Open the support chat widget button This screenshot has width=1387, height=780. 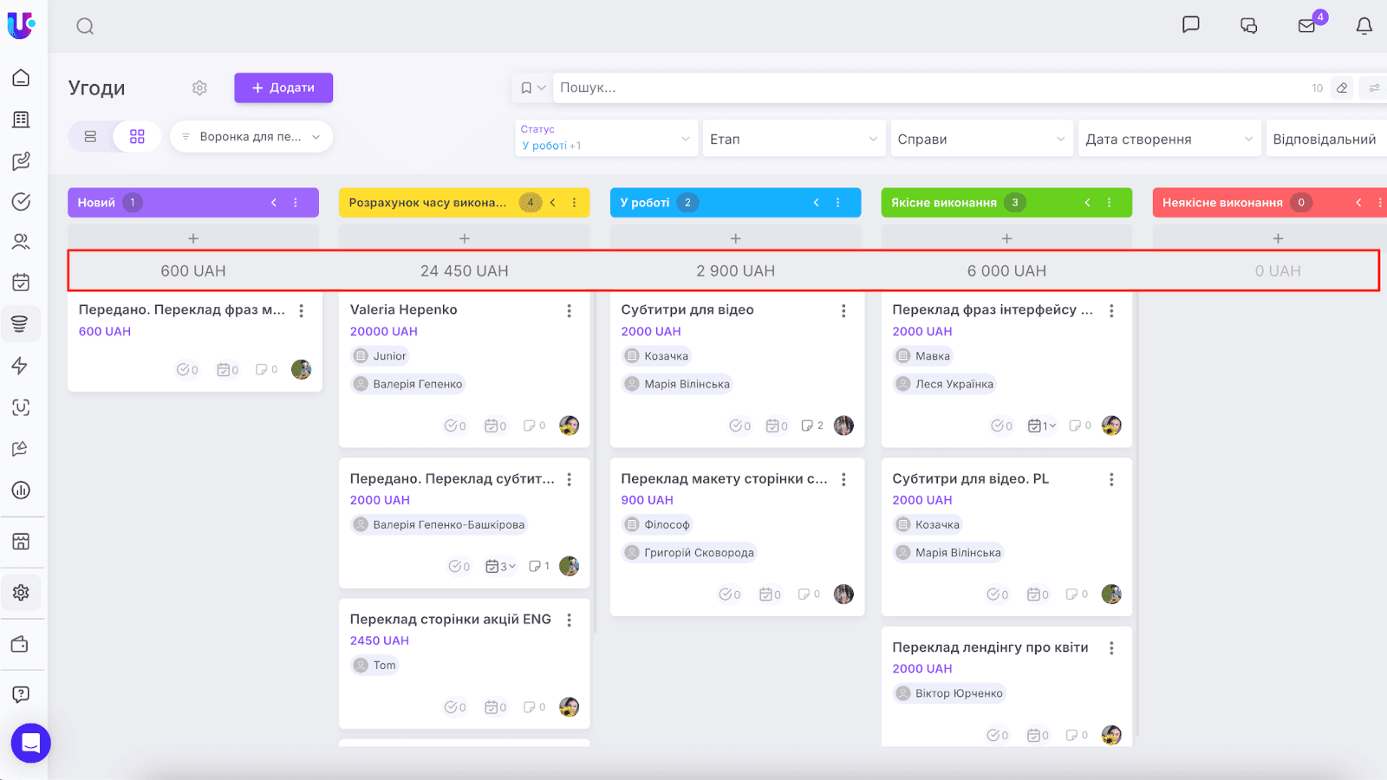(31, 743)
